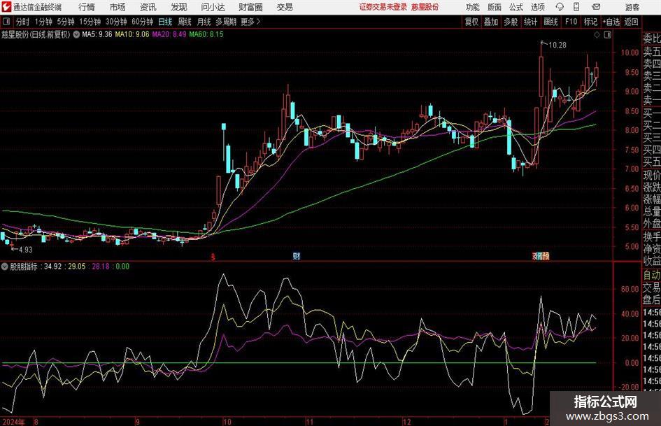Open 多周期 multi-period view
The height and width of the screenshot is (426, 661).
click(x=226, y=22)
